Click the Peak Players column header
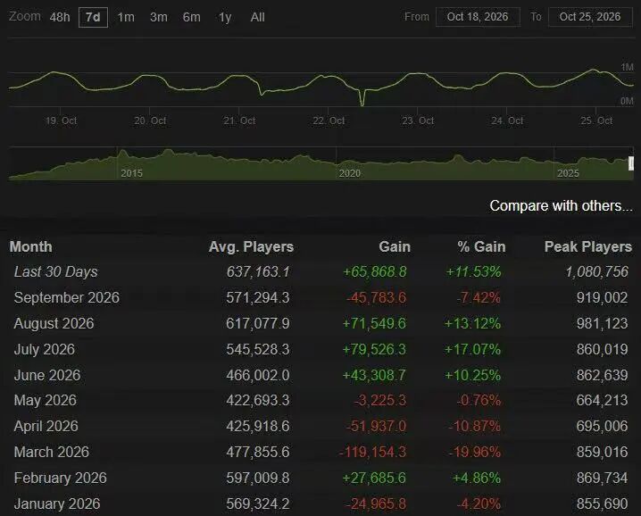This screenshot has width=641, height=516. coord(587,247)
